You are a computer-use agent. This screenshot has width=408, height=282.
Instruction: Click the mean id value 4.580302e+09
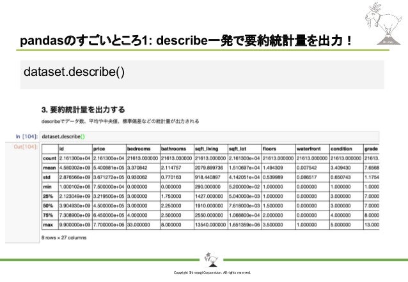[75, 168]
